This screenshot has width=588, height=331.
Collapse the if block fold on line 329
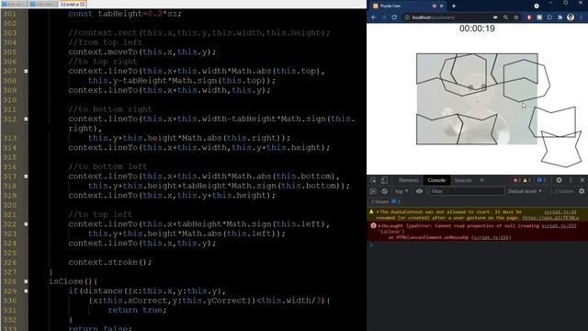click(x=26, y=291)
